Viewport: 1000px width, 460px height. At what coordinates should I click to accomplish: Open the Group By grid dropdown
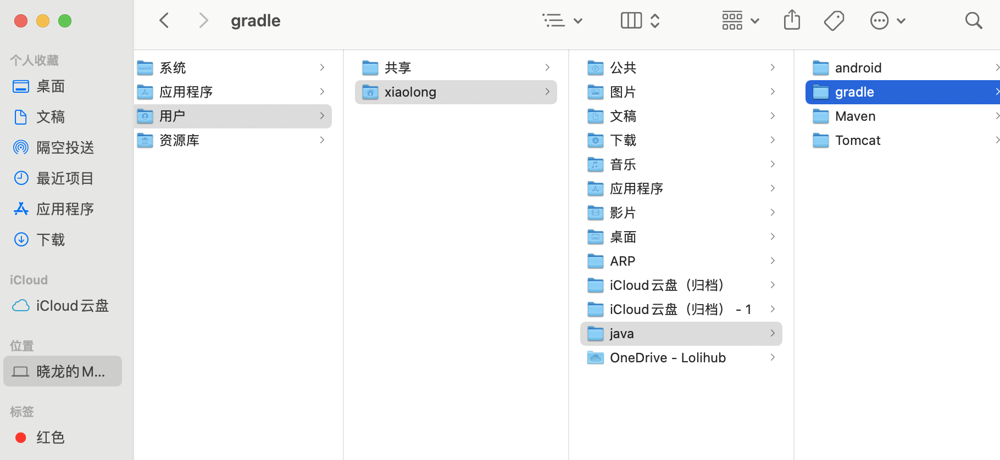[740, 21]
